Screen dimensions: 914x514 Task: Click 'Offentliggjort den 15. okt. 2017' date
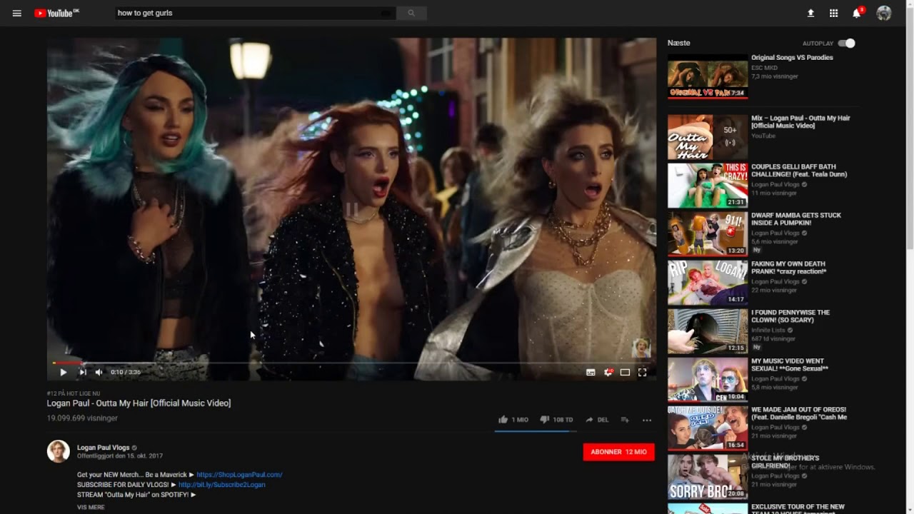click(x=120, y=455)
